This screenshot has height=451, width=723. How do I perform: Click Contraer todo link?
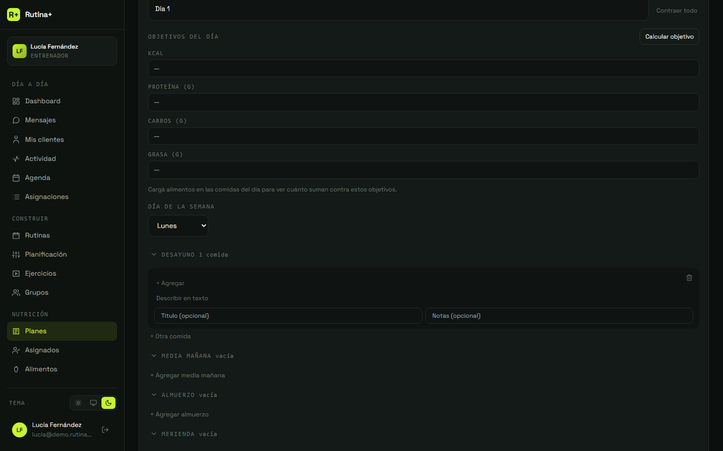[x=677, y=11]
